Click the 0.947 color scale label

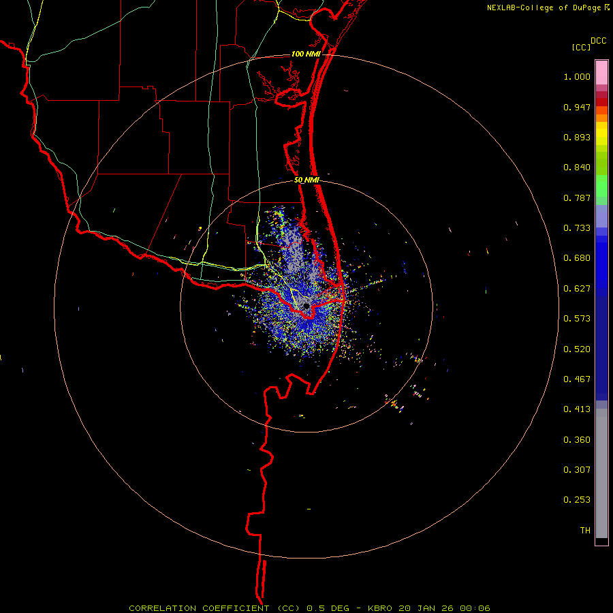tap(577, 107)
